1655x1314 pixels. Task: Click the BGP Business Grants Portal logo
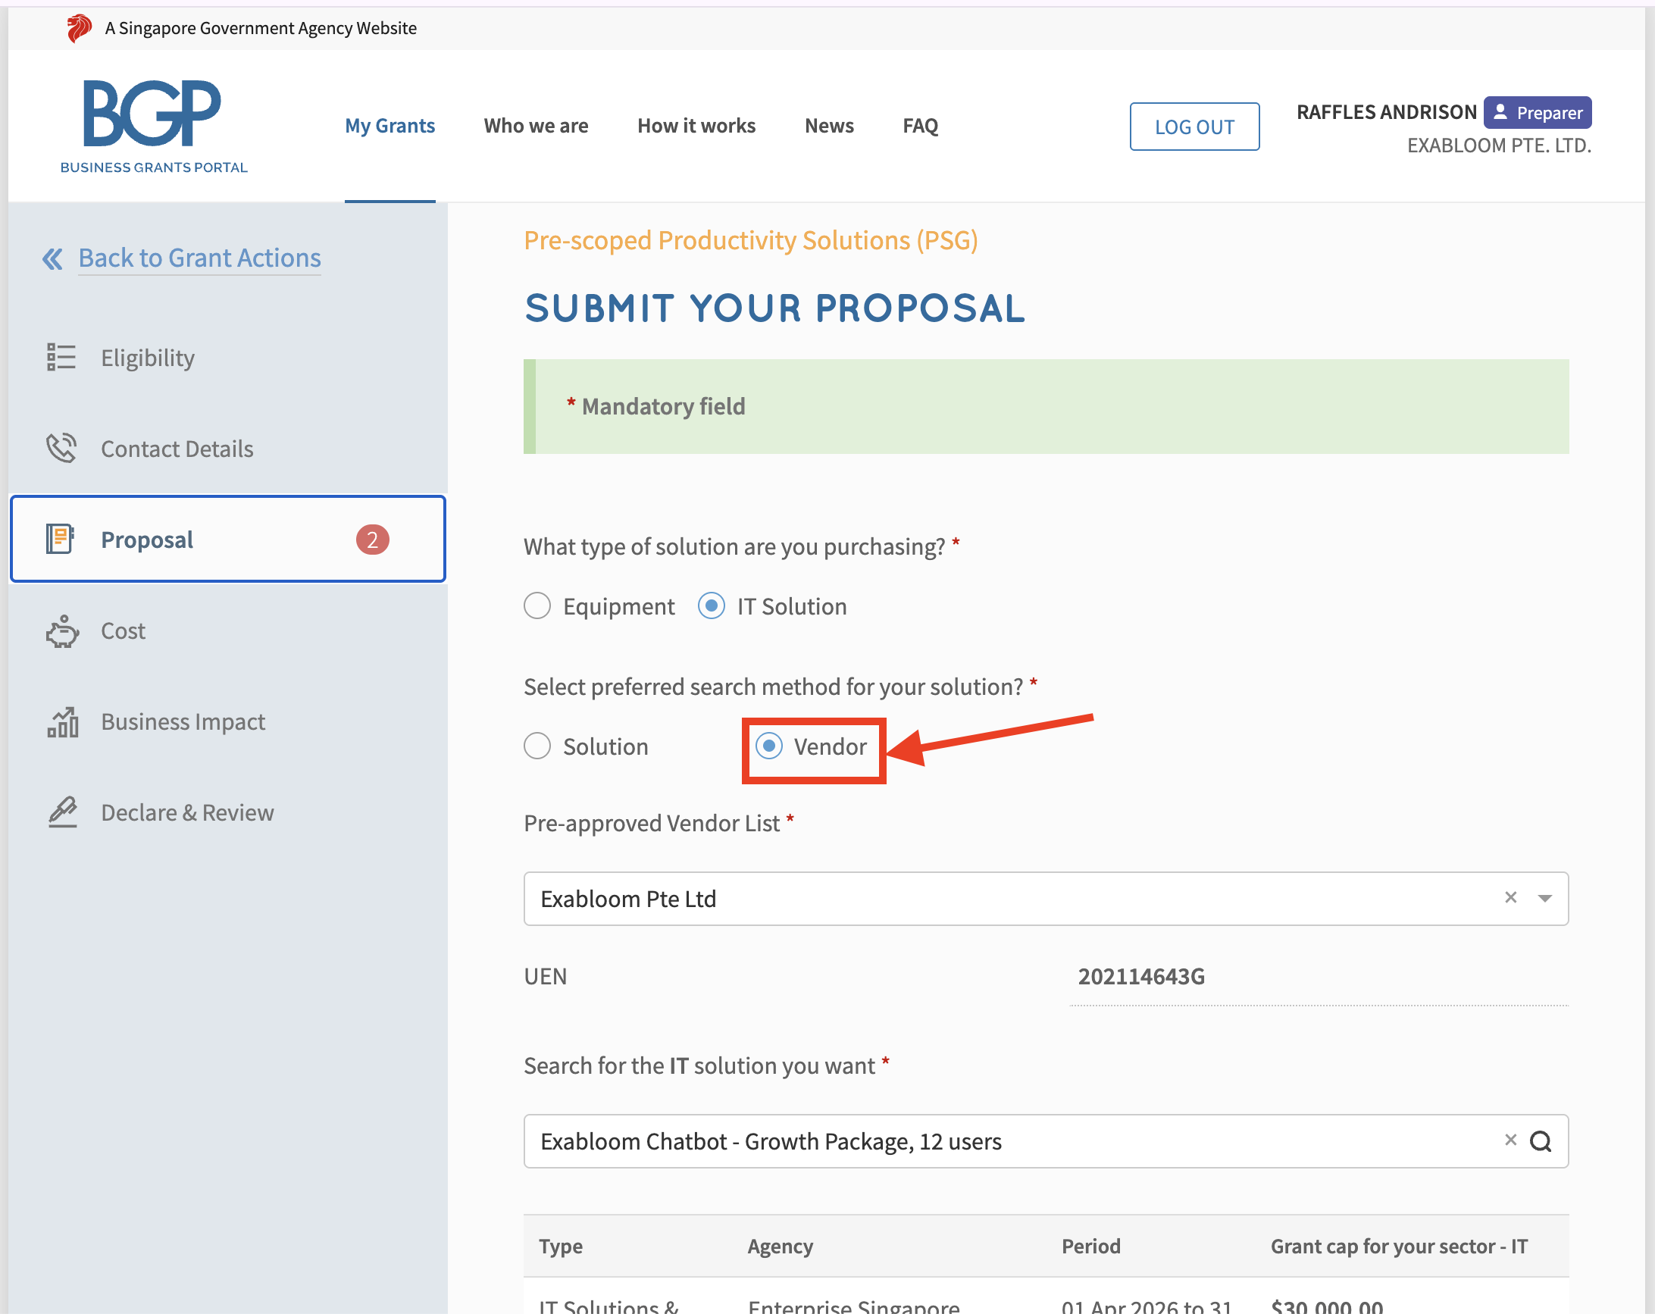pyautogui.click(x=154, y=126)
